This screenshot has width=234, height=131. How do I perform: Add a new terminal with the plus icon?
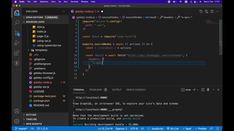194,90
